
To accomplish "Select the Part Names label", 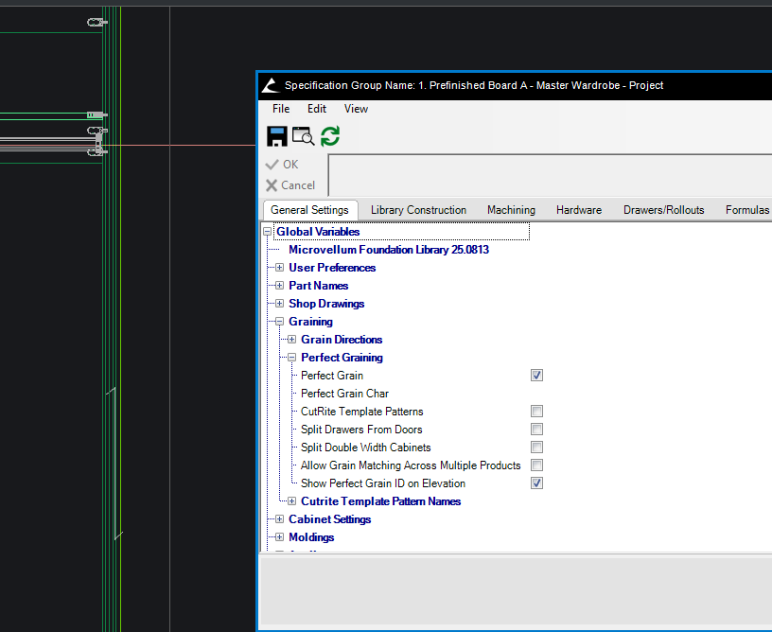I will coord(319,286).
